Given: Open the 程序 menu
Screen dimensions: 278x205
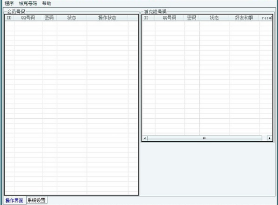Looking at the screenshot, I should (9, 3).
